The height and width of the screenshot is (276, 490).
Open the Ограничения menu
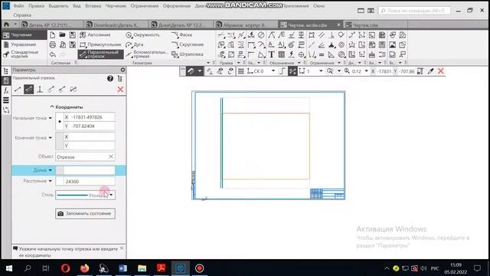click(145, 6)
